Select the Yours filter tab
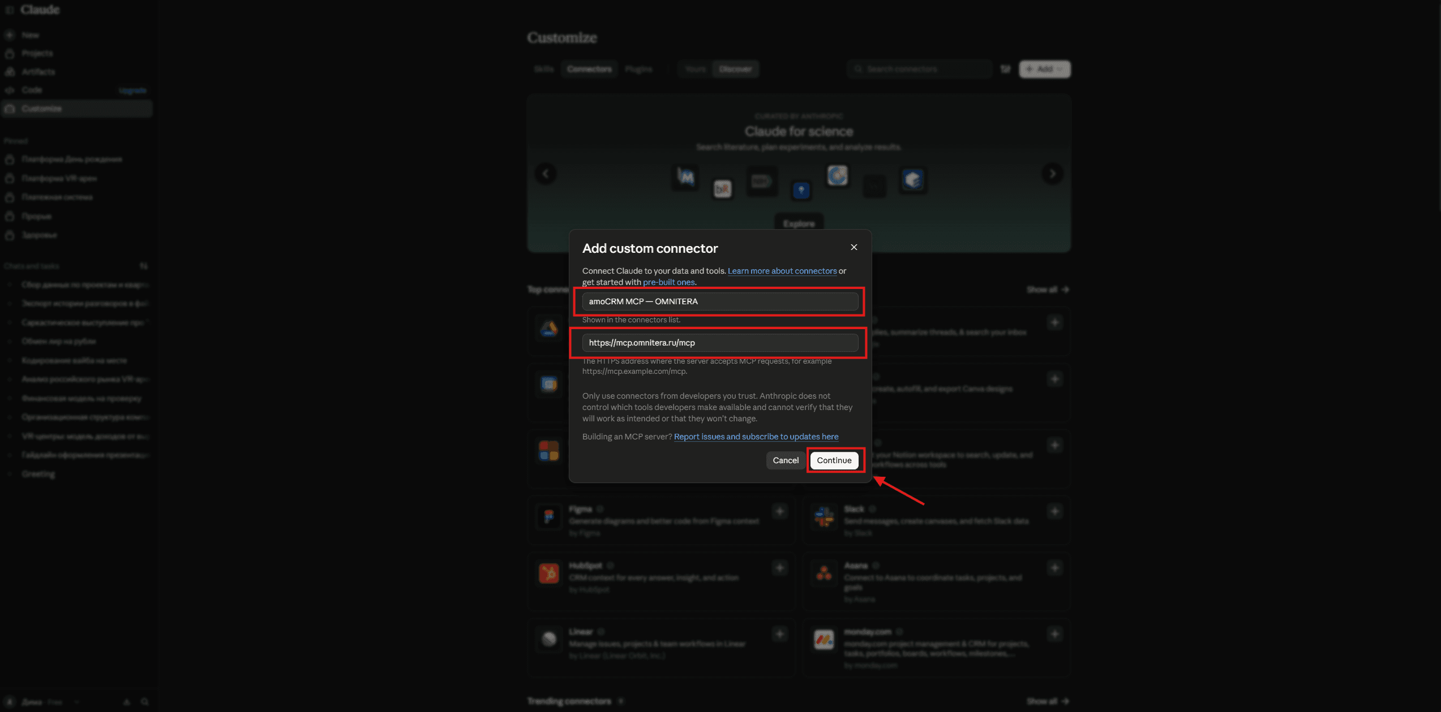Image resolution: width=1441 pixels, height=712 pixels. tap(695, 69)
